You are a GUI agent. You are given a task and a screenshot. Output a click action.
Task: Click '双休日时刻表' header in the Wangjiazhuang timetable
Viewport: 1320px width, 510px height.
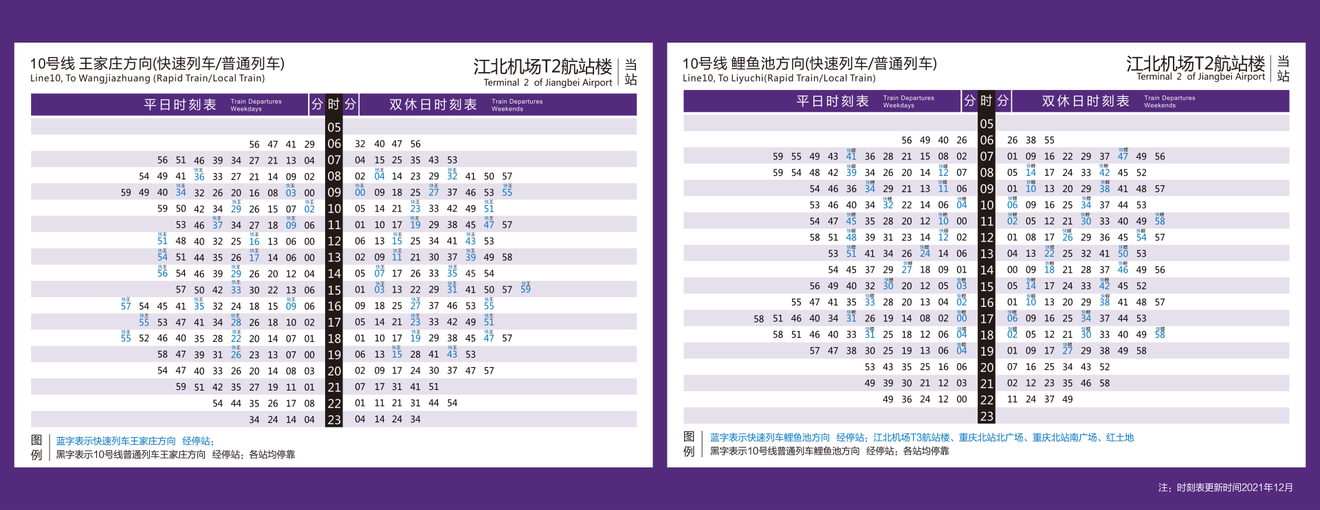433,104
